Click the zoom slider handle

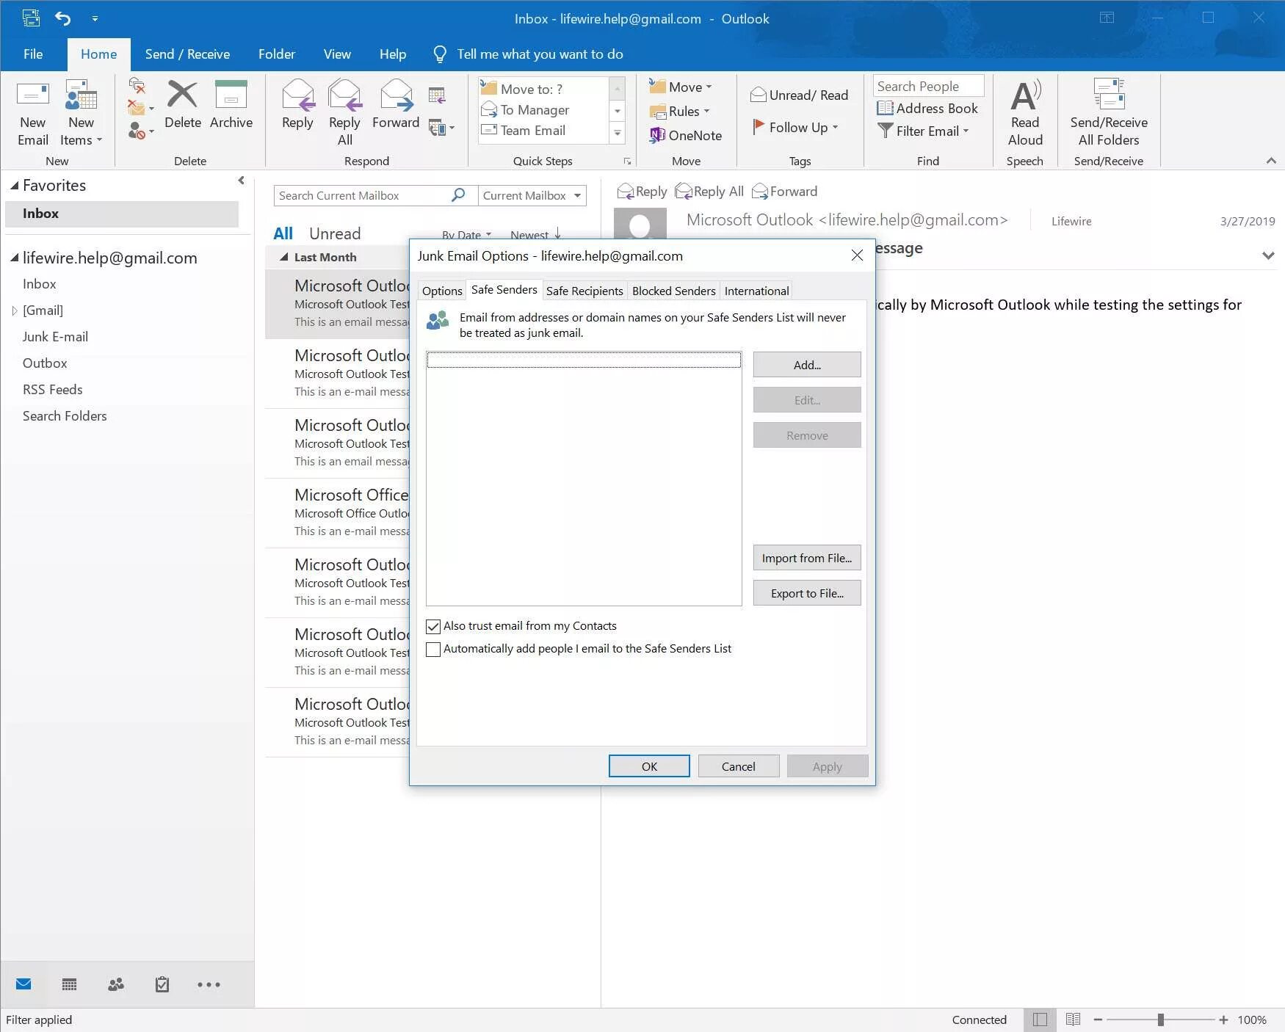[1160, 1020]
